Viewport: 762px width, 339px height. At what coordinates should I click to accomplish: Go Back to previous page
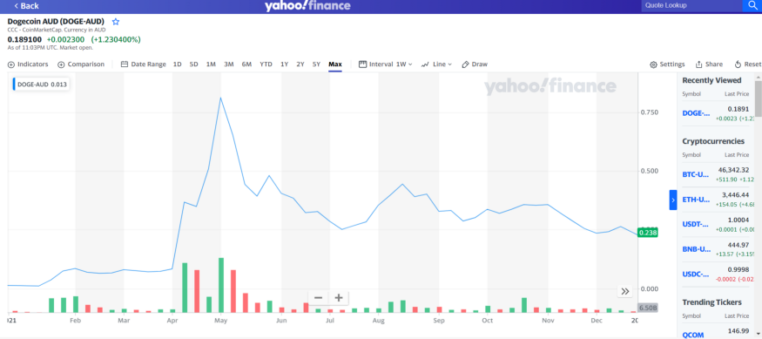(x=27, y=6)
